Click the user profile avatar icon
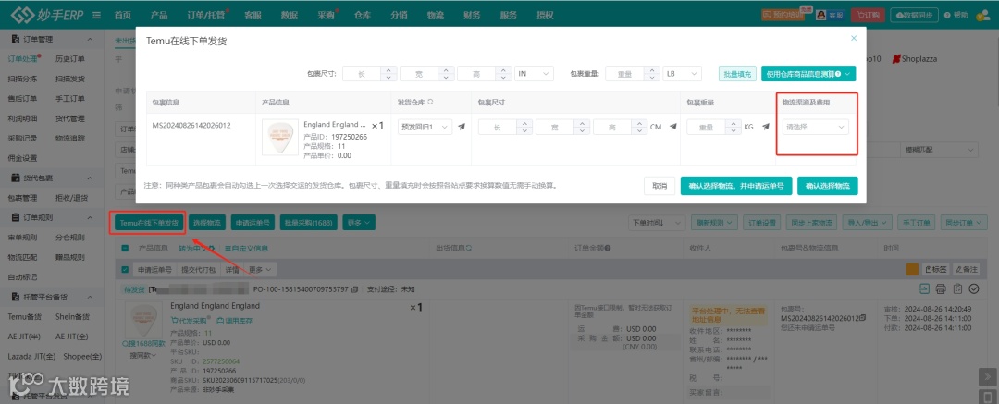This screenshot has width=999, height=404. (x=981, y=16)
